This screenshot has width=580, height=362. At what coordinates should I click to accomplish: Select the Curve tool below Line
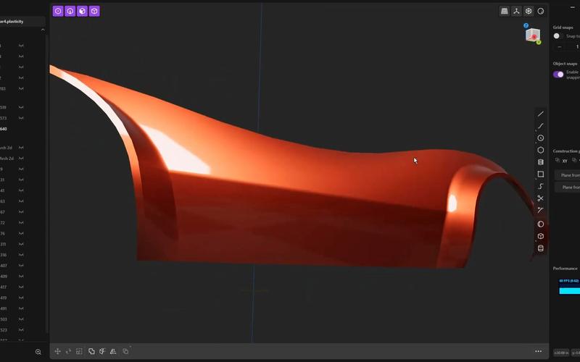tap(541, 126)
